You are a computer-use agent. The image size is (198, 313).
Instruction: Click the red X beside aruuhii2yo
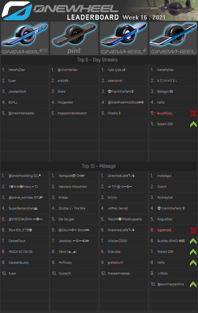[193, 113]
